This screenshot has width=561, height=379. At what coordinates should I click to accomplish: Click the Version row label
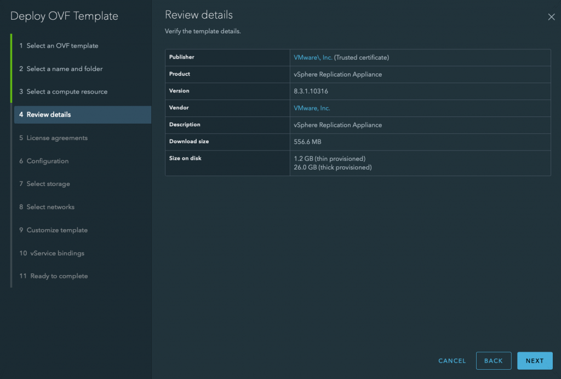click(x=179, y=91)
